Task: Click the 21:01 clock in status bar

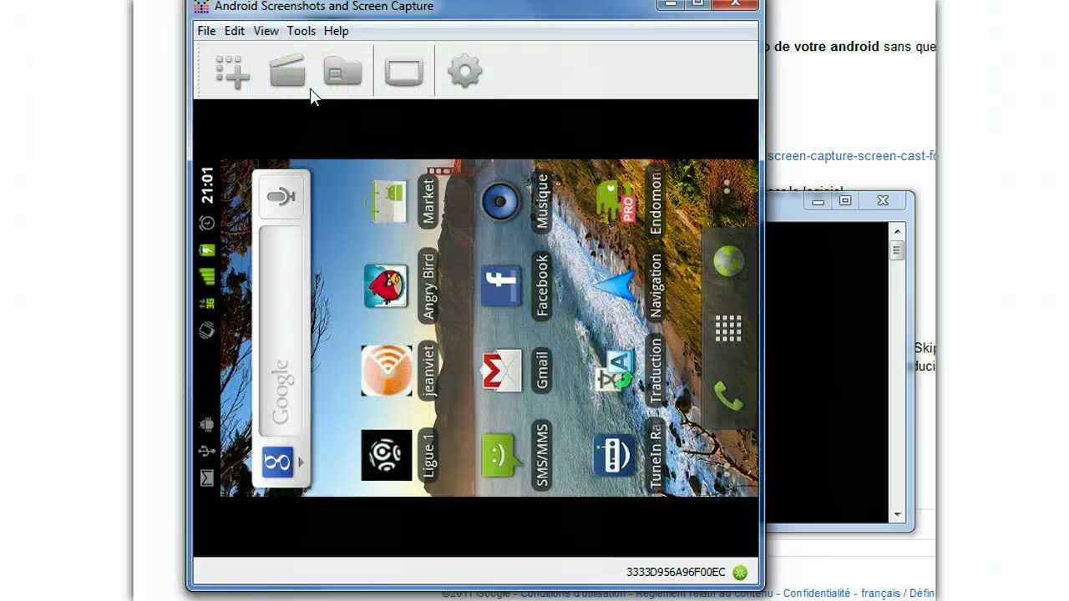Action: tap(206, 185)
